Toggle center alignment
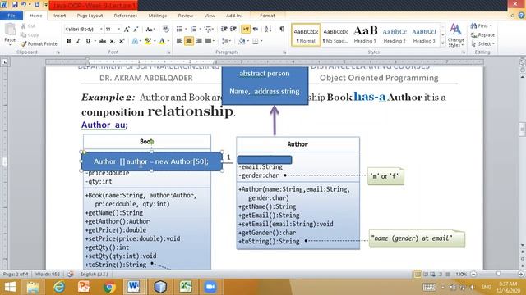526x295 pixels. click(x=189, y=41)
